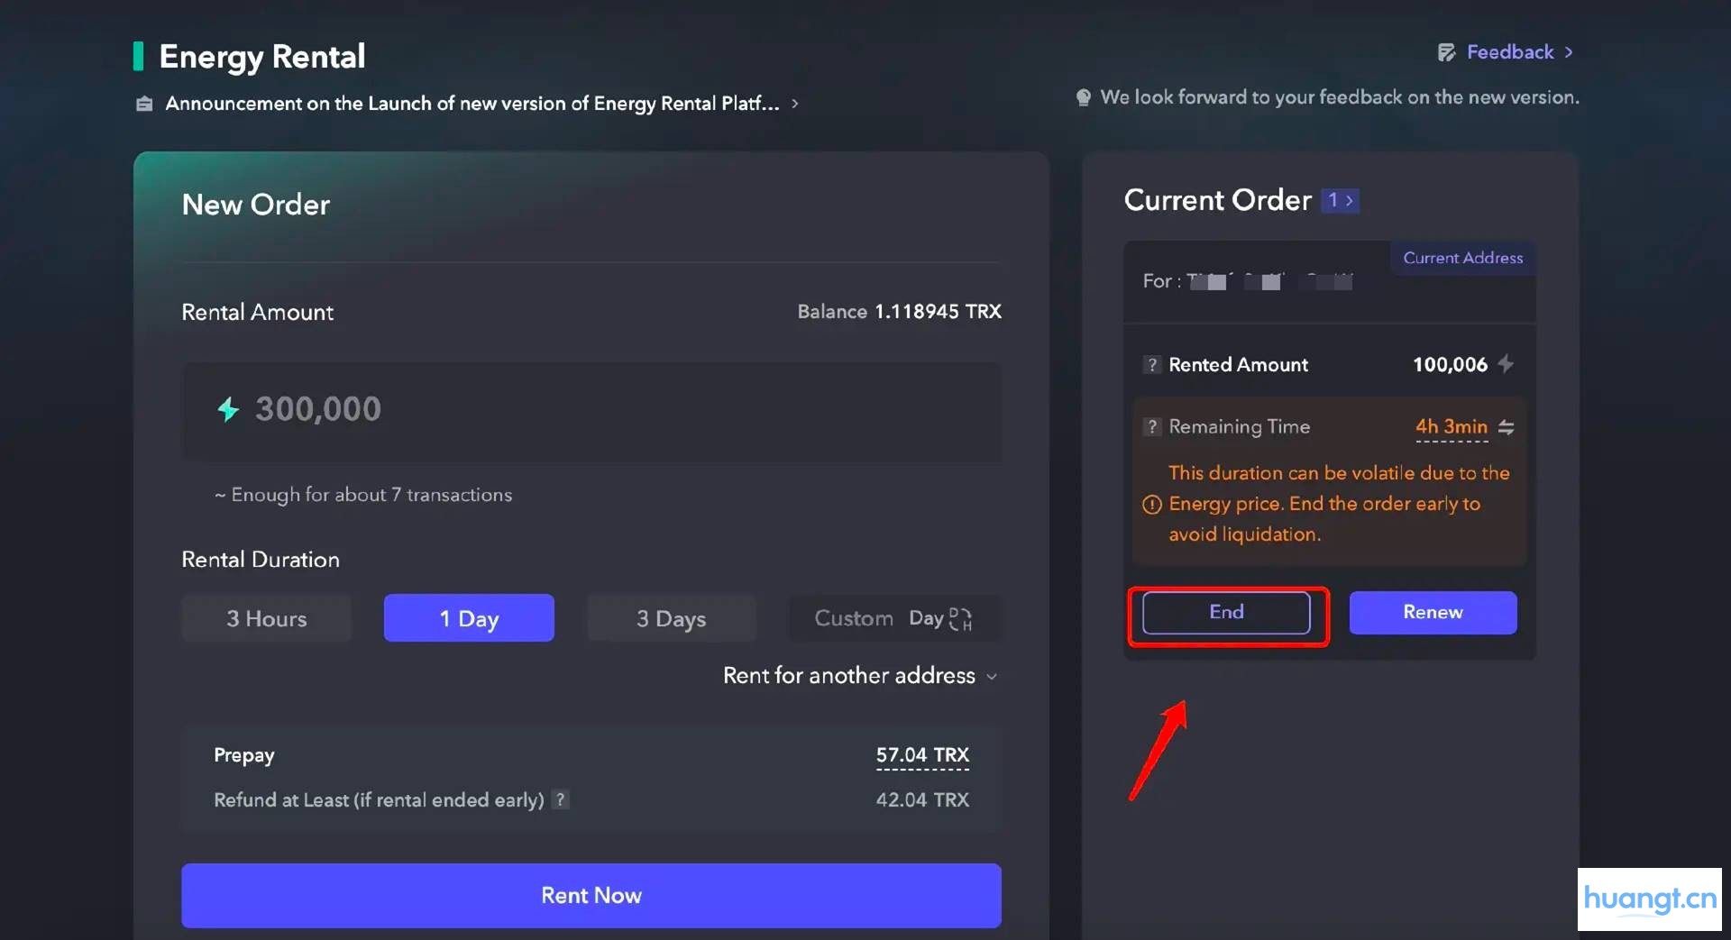Click the lightbulb icon near feedback message

pos(1084,97)
